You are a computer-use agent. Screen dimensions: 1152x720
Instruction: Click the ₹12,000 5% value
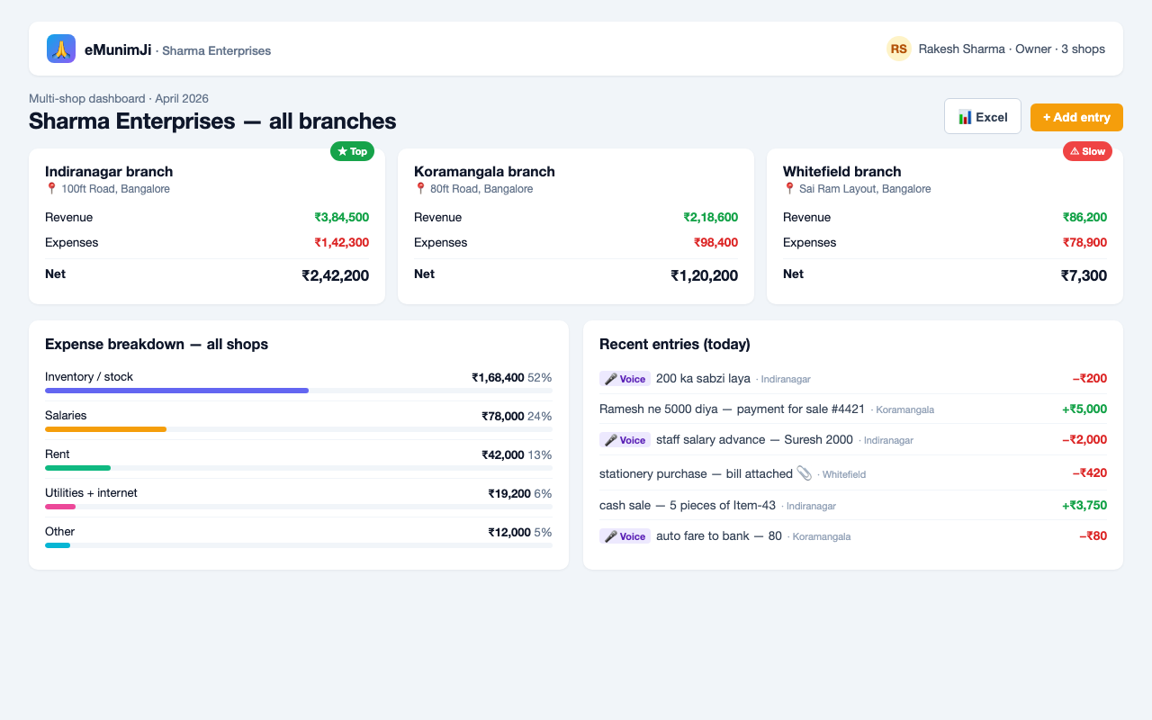click(520, 533)
